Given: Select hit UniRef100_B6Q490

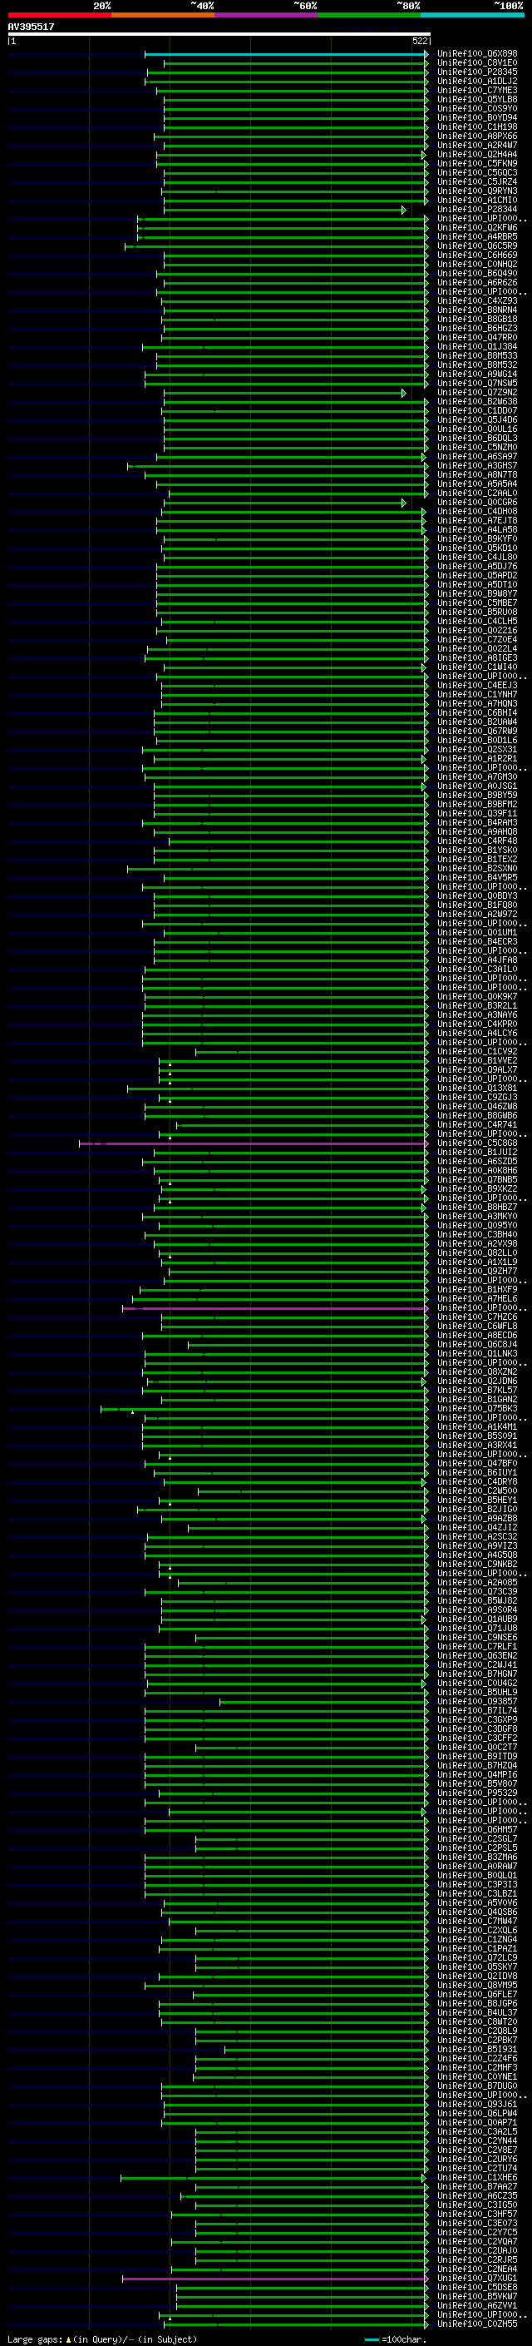Looking at the screenshot, I should pyautogui.click(x=476, y=273).
